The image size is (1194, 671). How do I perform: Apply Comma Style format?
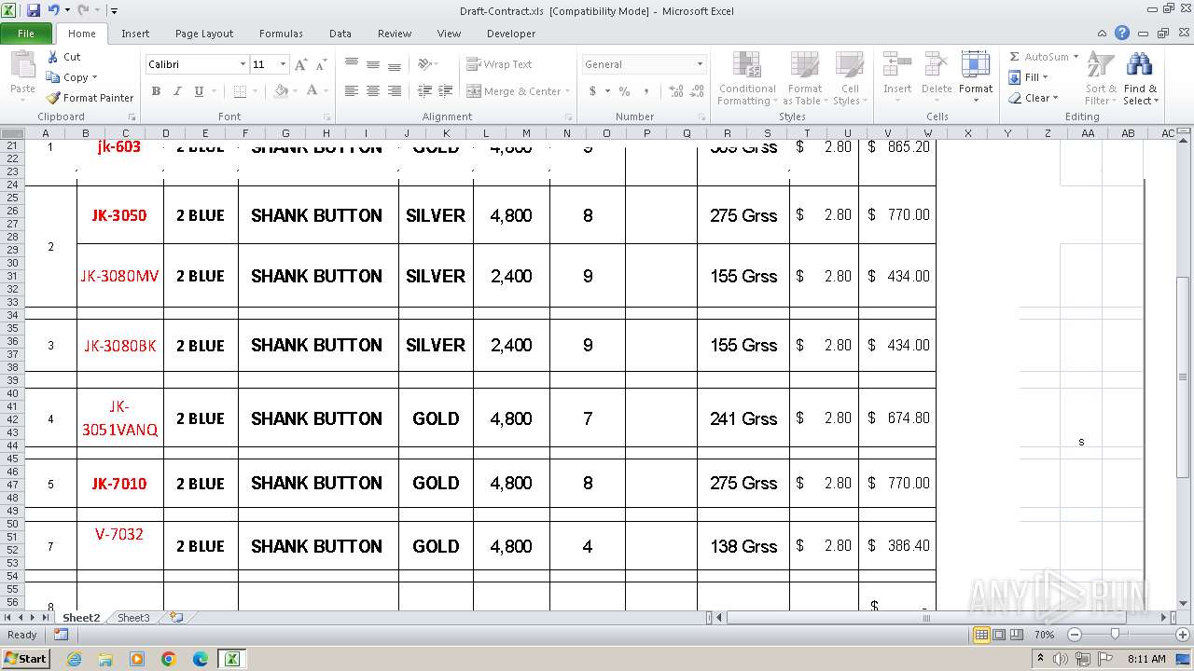coord(646,91)
